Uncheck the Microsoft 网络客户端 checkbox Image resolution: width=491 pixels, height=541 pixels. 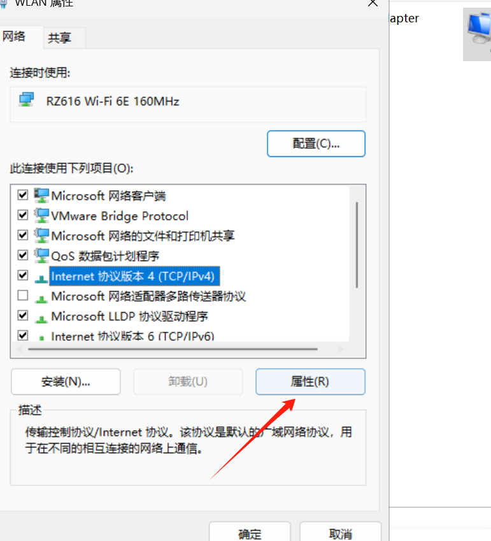23,195
